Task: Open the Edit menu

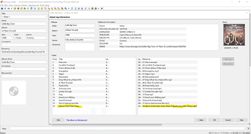Action: 6,5
